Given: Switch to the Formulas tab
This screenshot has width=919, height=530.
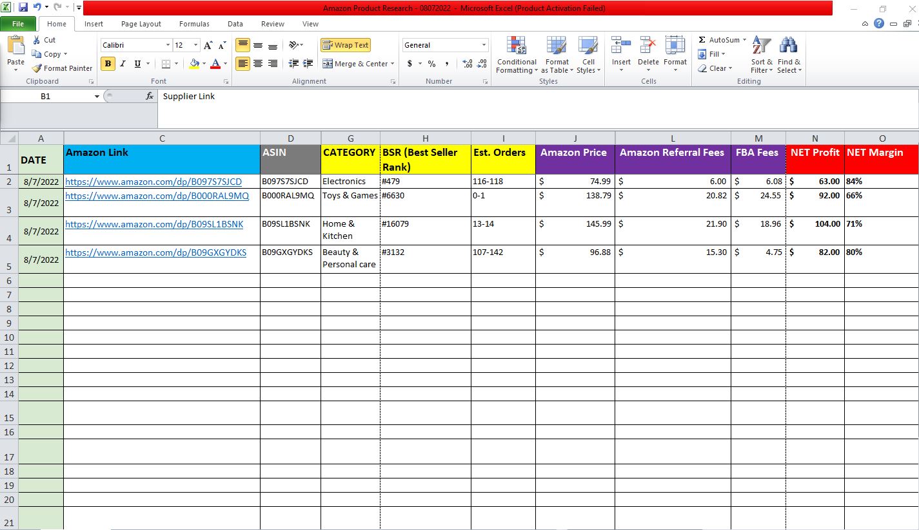Looking at the screenshot, I should (194, 24).
